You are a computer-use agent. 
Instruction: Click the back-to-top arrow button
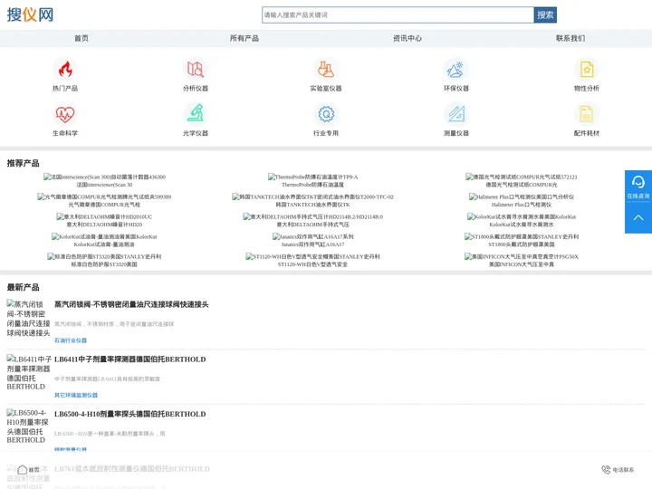(638, 217)
